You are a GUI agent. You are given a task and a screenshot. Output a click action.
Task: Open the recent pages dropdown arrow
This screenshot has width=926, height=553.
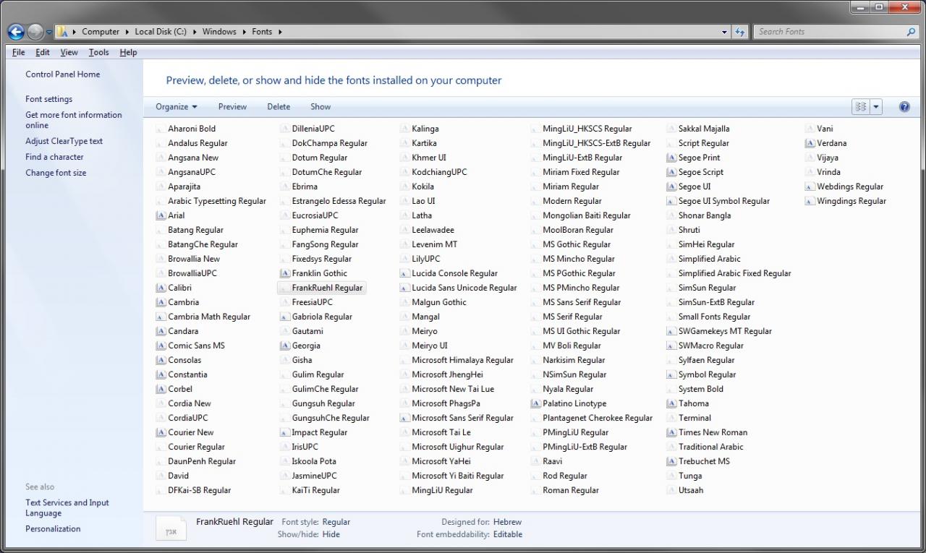click(x=48, y=33)
